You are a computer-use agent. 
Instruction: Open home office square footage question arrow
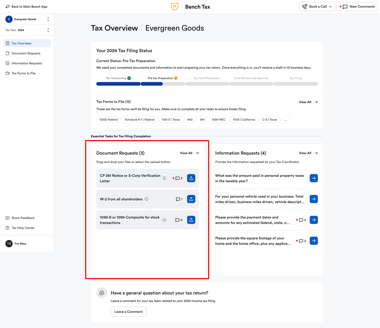pyautogui.click(x=314, y=241)
